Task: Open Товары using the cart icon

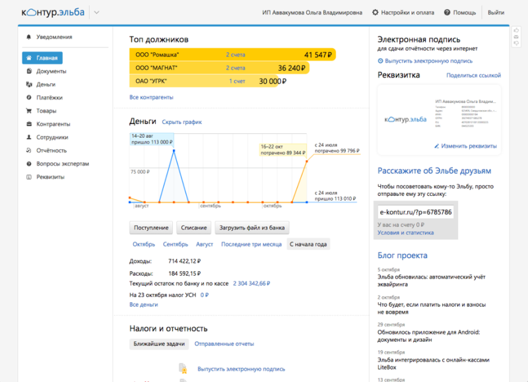Action: pyautogui.click(x=29, y=111)
